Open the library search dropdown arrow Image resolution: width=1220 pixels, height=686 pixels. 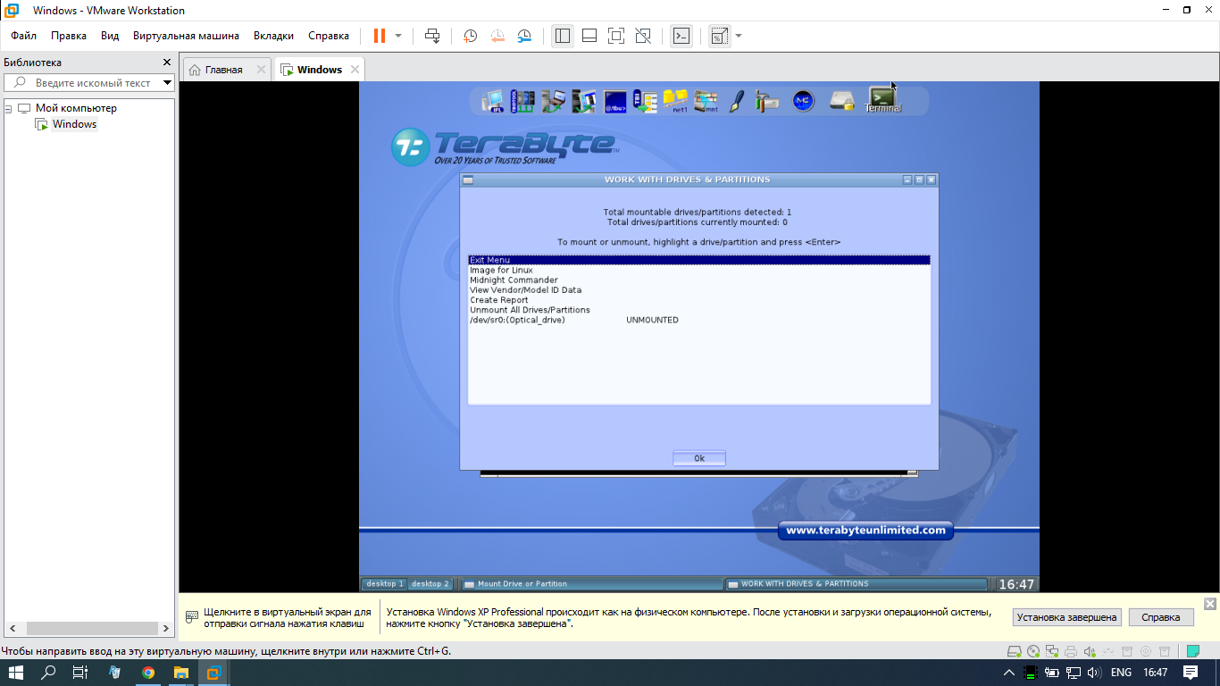[167, 82]
